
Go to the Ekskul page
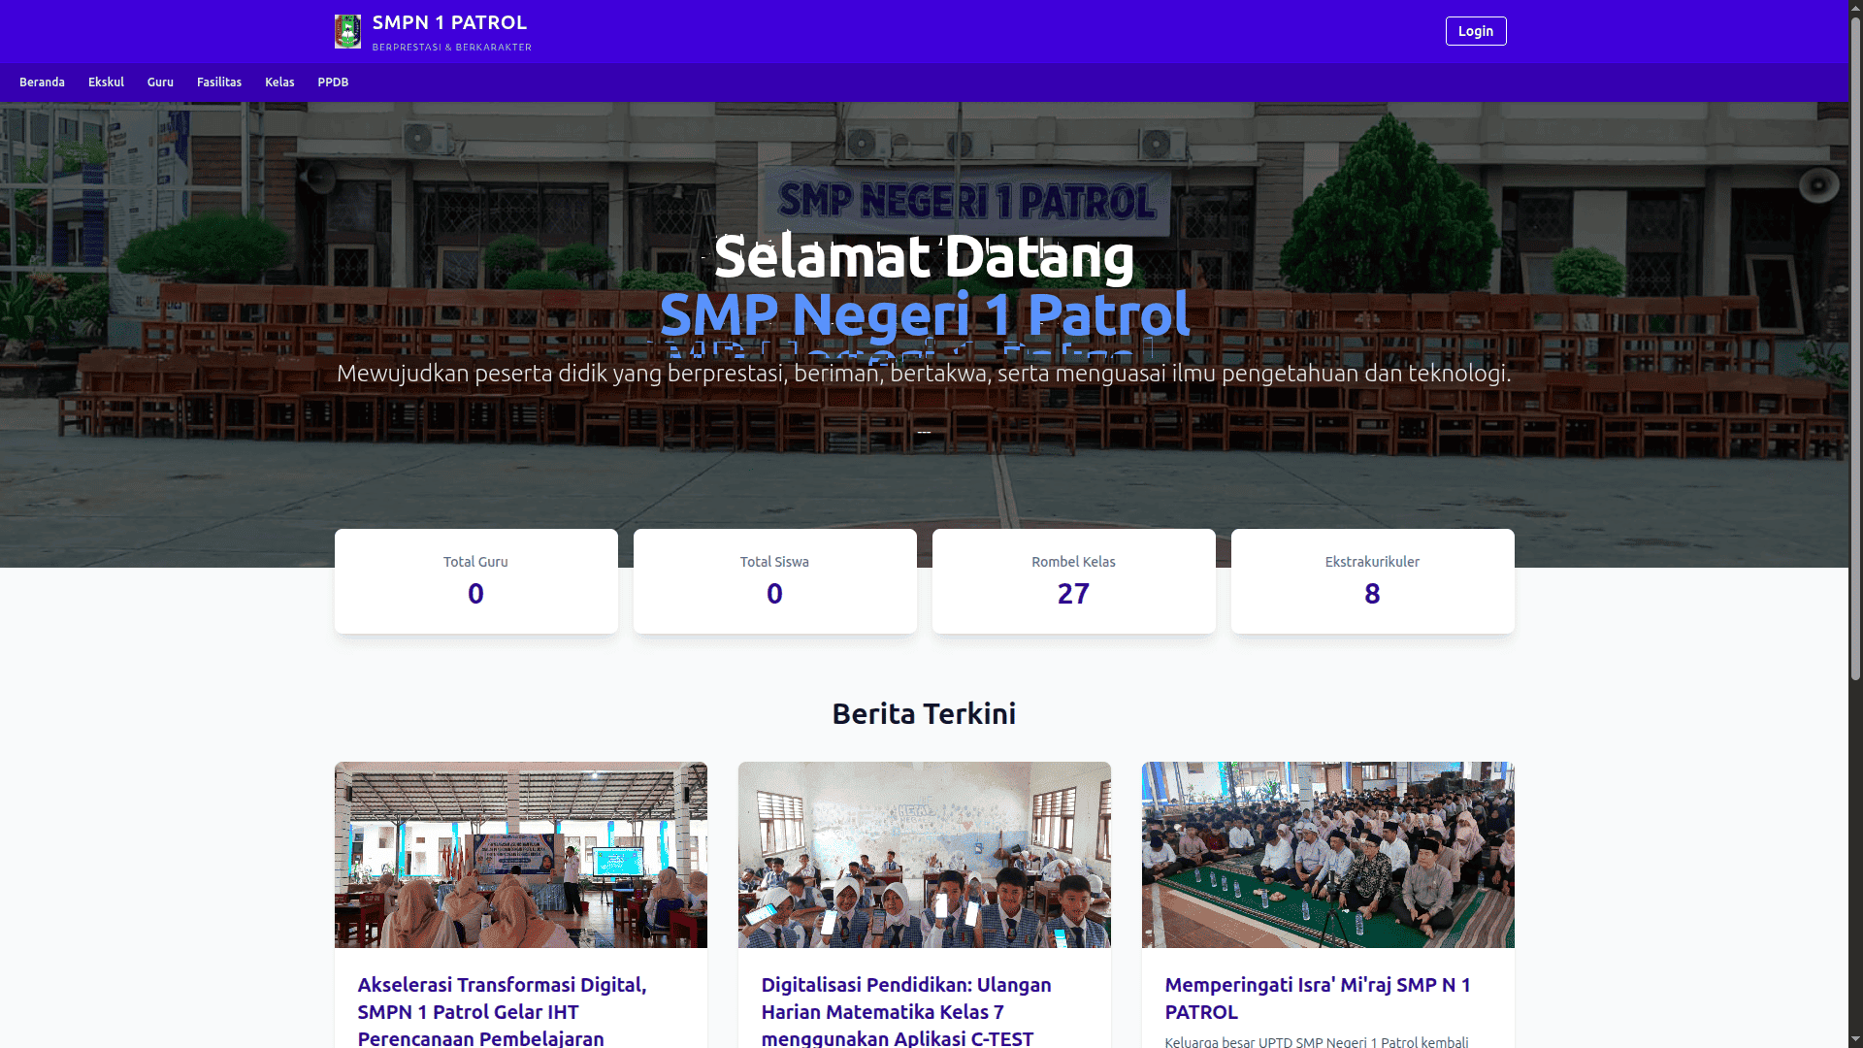(106, 82)
